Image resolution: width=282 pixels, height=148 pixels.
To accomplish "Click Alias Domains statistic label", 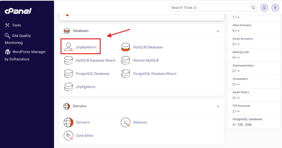I will [x=242, y=25].
